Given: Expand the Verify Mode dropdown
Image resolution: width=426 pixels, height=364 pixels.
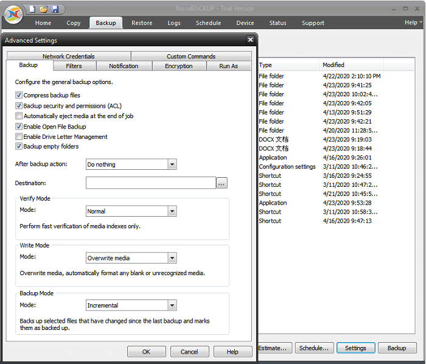Looking at the screenshot, I should [x=172, y=211].
